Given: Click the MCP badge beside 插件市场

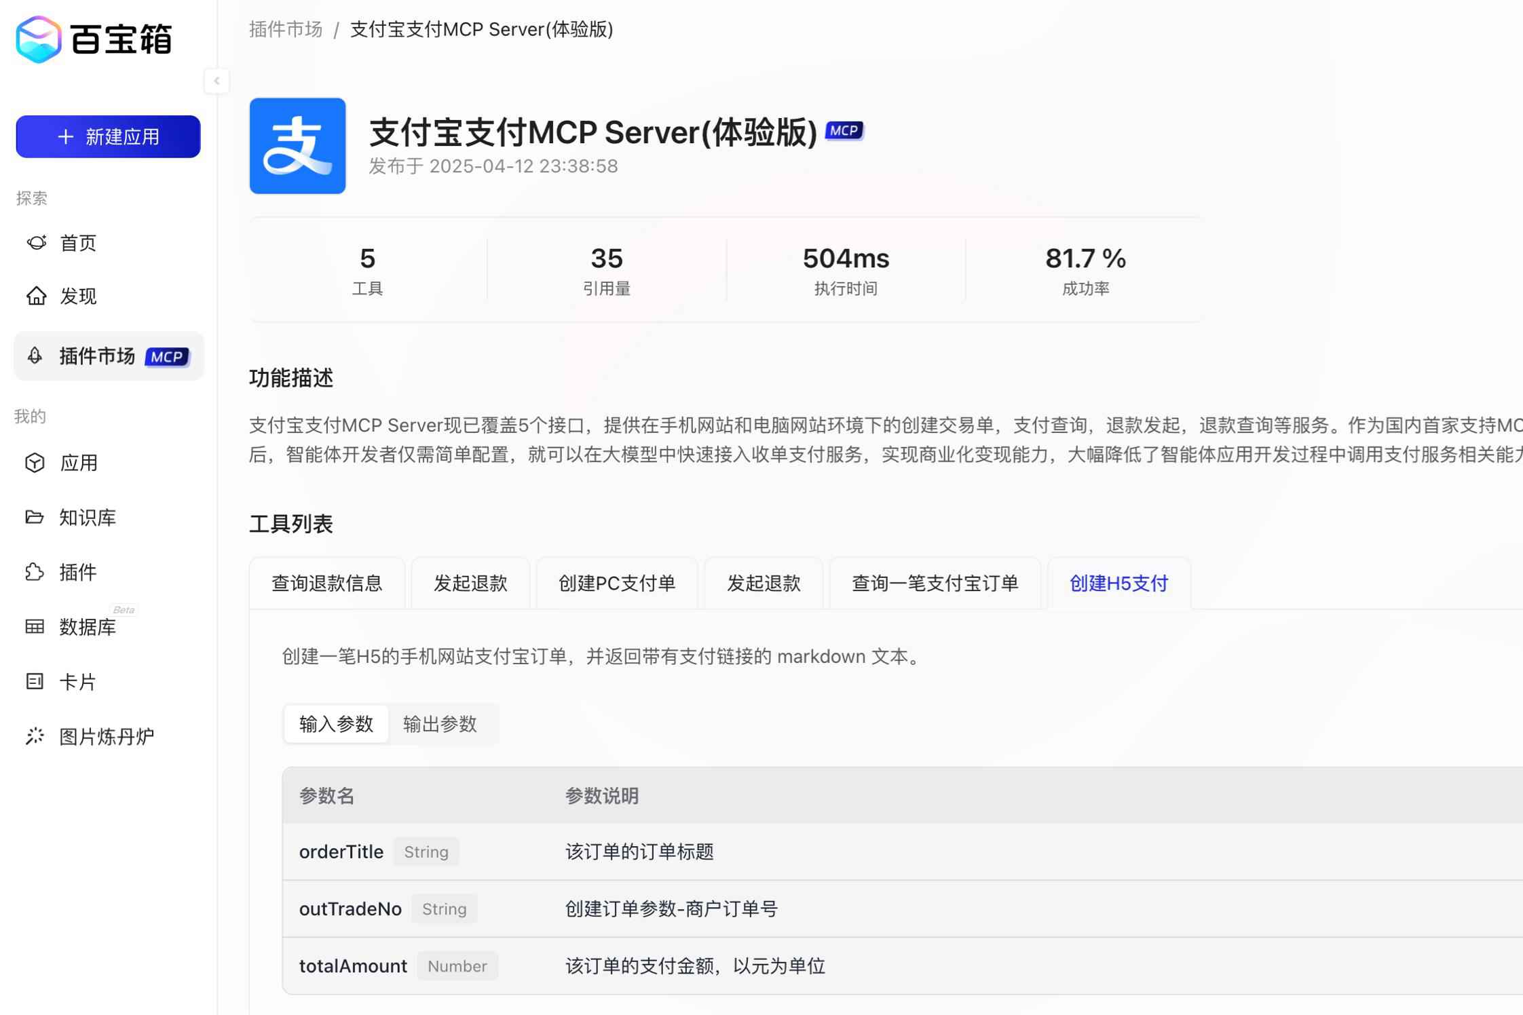Looking at the screenshot, I should 167,357.
